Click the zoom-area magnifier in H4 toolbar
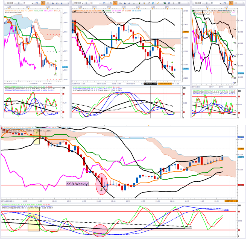The width and height of the screenshot is (246, 239). tap(134, 3)
